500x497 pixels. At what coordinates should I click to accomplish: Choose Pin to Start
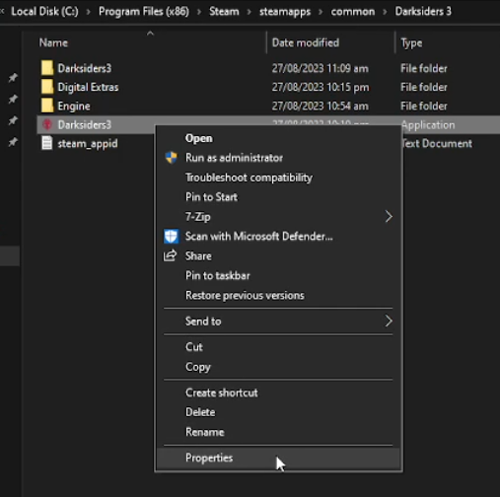(211, 197)
